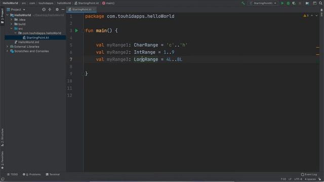Viewport: 324px width, 182px height.
Task: Hide the Project panel with the minus icon
Action: click(63, 10)
